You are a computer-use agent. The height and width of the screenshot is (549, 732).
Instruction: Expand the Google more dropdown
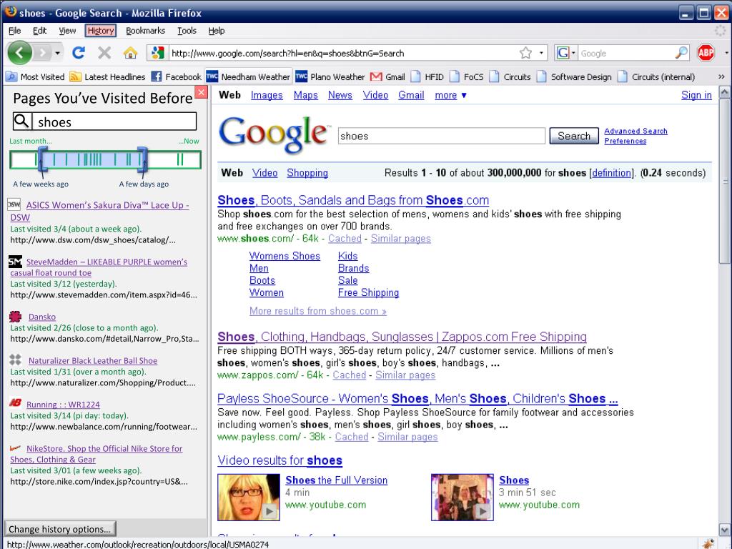click(x=450, y=95)
